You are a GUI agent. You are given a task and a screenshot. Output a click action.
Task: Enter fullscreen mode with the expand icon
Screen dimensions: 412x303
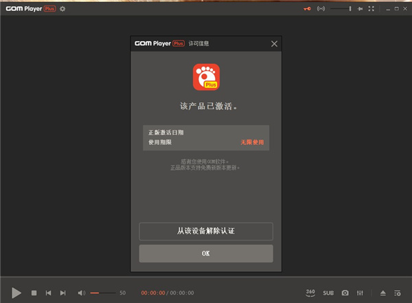pyautogui.click(x=371, y=9)
